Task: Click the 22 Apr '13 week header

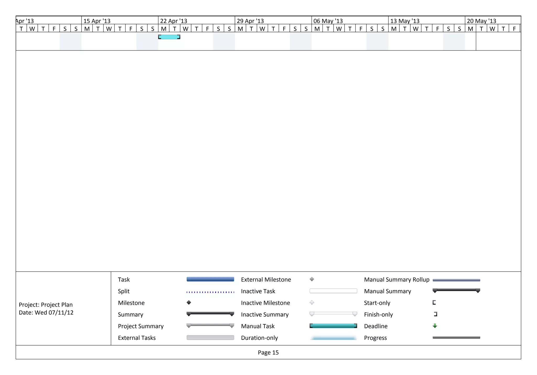Action: tap(174, 21)
